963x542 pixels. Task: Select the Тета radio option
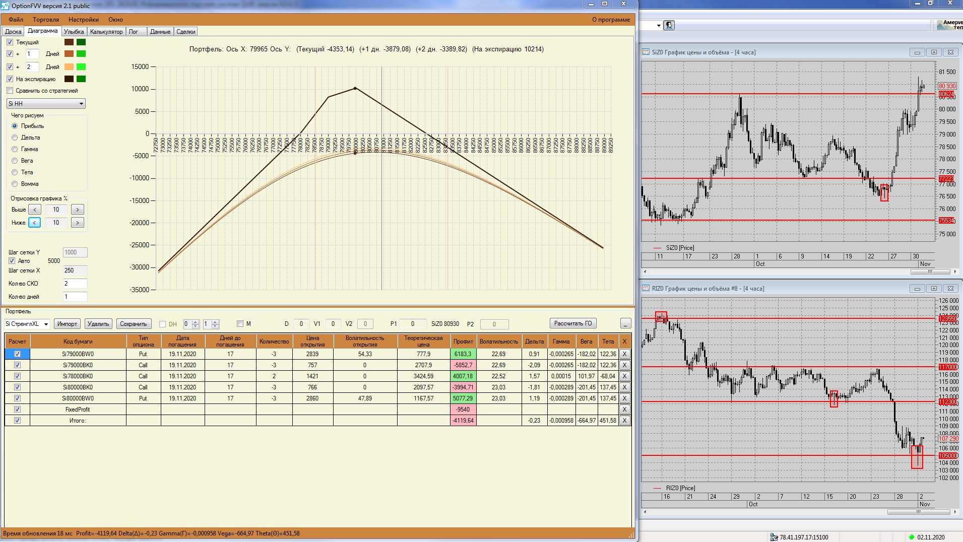[x=15, y=172]
